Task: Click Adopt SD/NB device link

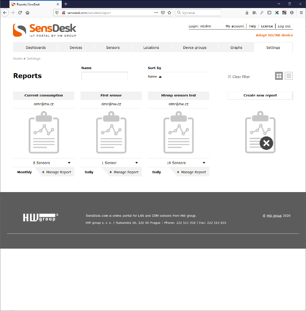Action: [x=274, y=35]
